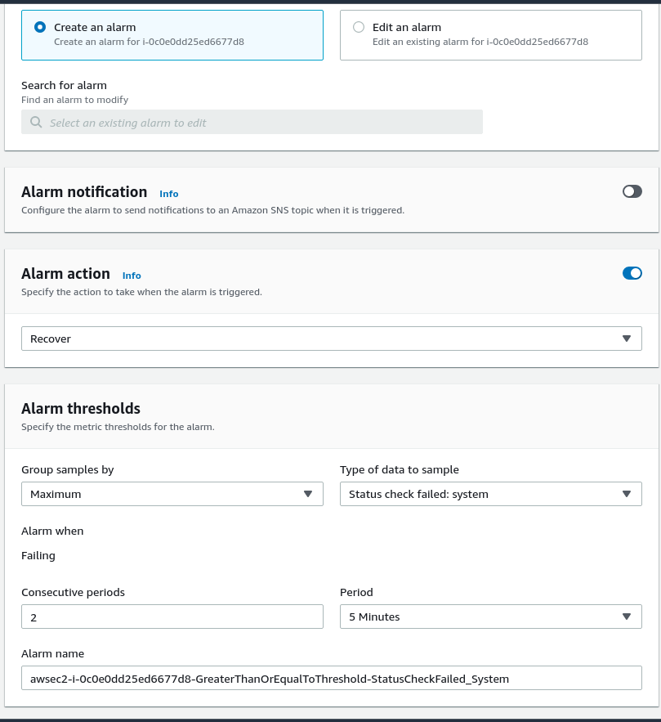Click arrow icon beside Status check failed: system
661x722 pixels.
point(627,494)
